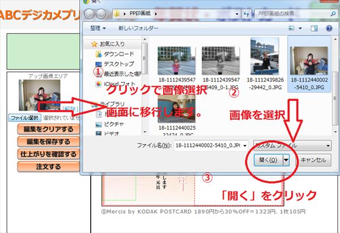Click ファイル選択 button on the web page
The height and width of the screenshot is (233, 340).
[24, 118]
